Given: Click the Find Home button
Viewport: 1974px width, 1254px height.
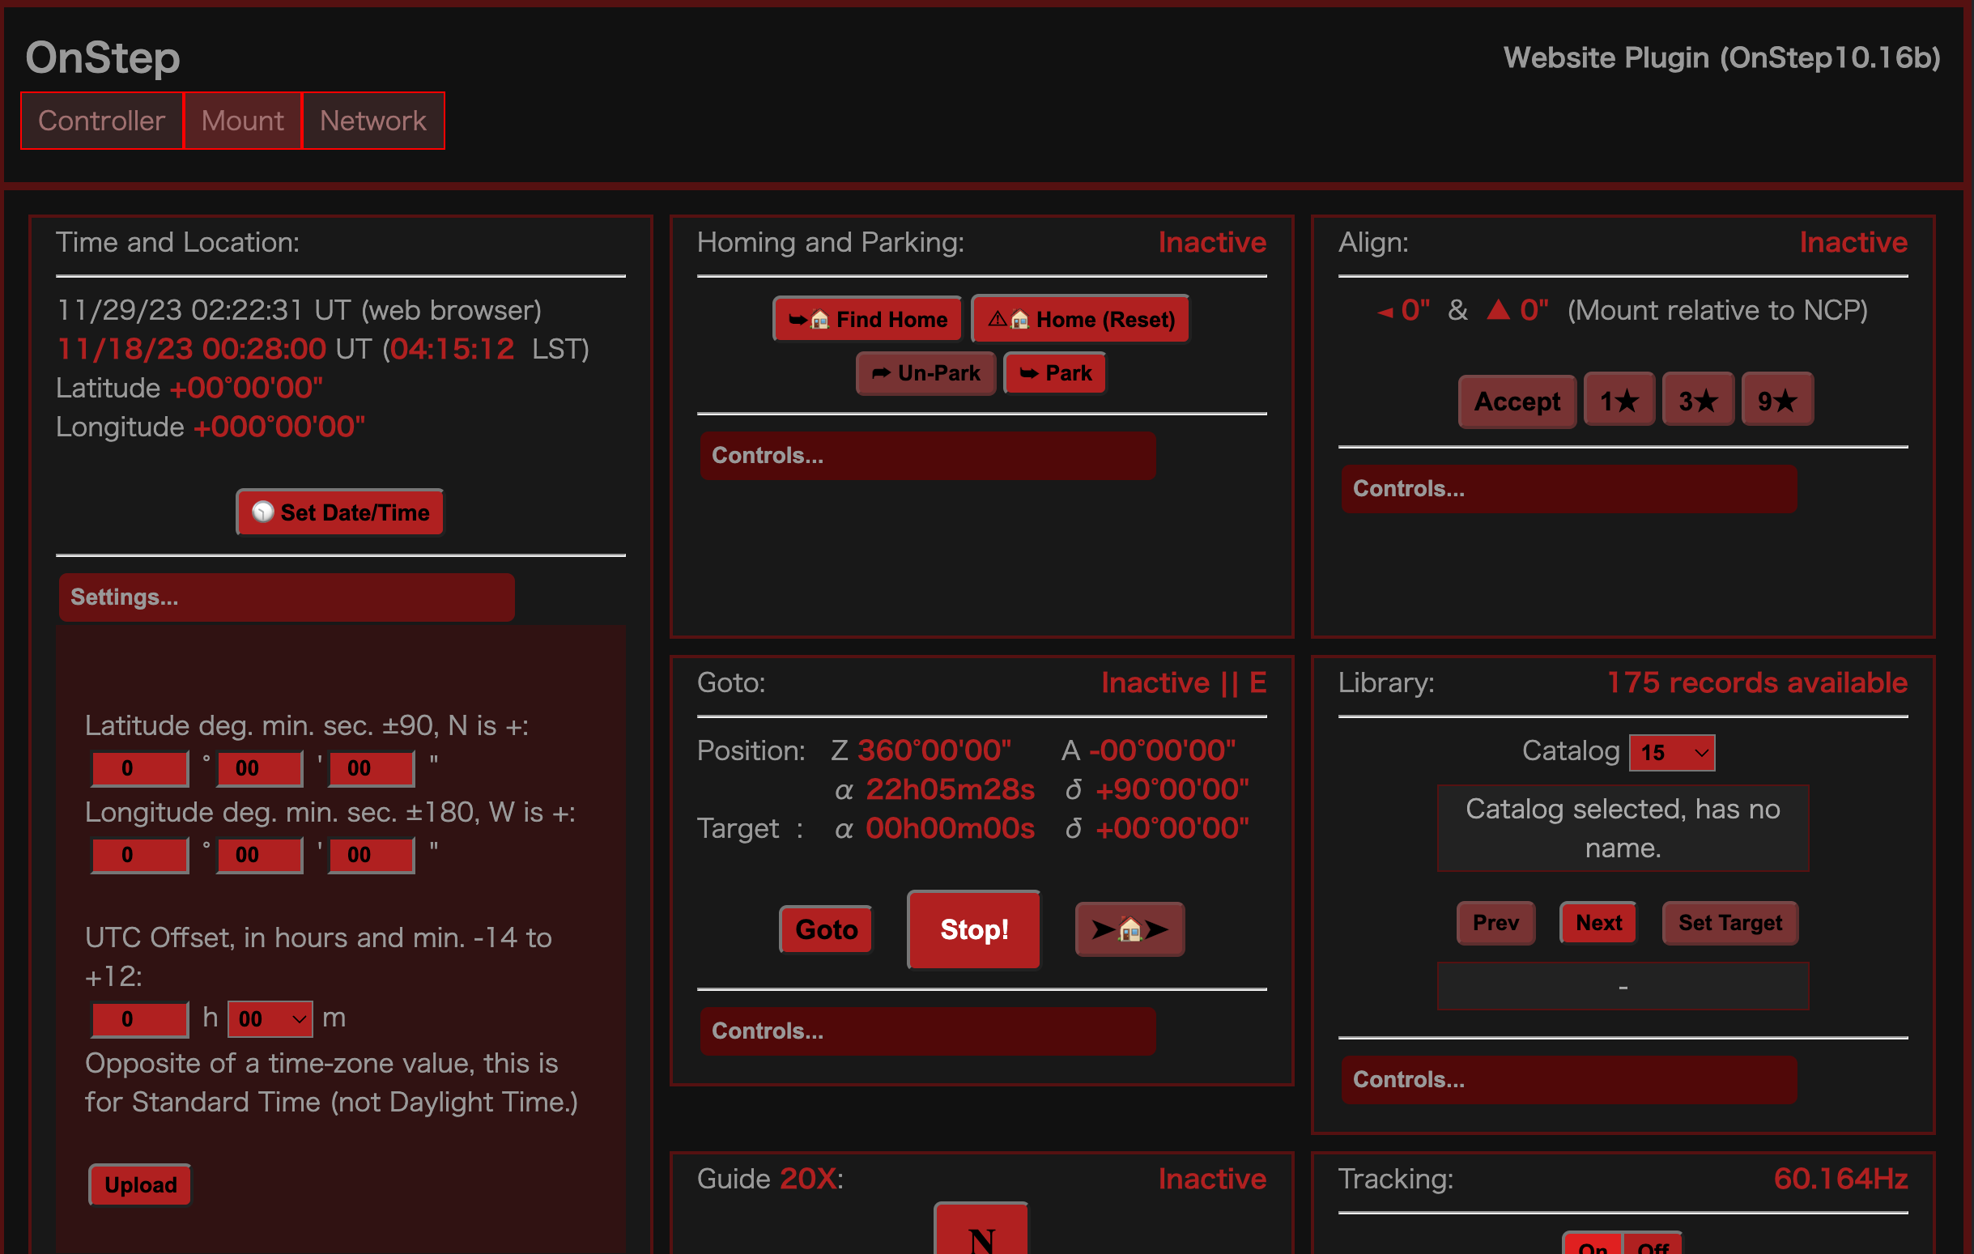Looking at the screenshot, I should point(867,320).
